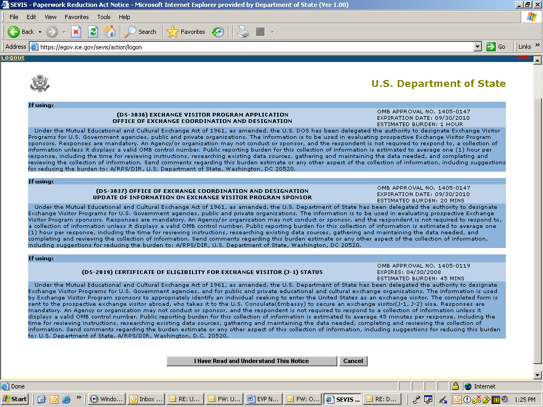This screenshot has height=407, width=543.
Task: Click the Department of State eagle seal
Action: point(39,83)
